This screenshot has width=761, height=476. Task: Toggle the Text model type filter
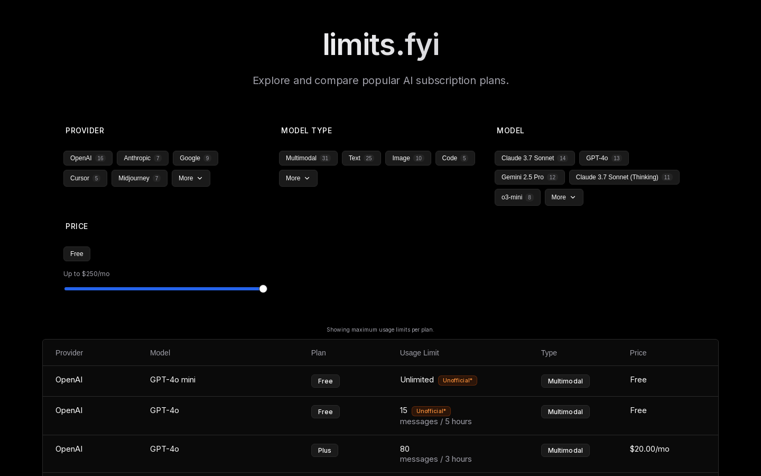tap(361, 158)
